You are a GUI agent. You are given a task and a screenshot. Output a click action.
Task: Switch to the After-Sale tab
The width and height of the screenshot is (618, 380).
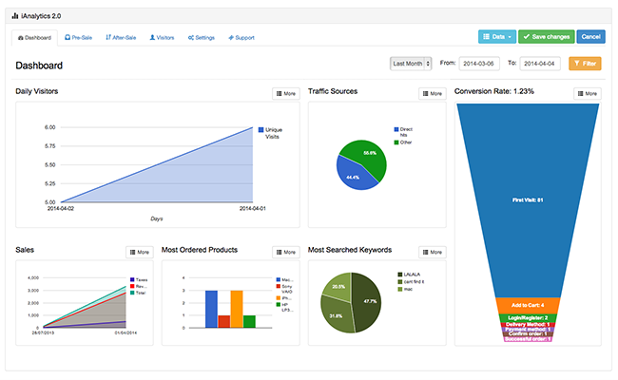coord(121,38)
